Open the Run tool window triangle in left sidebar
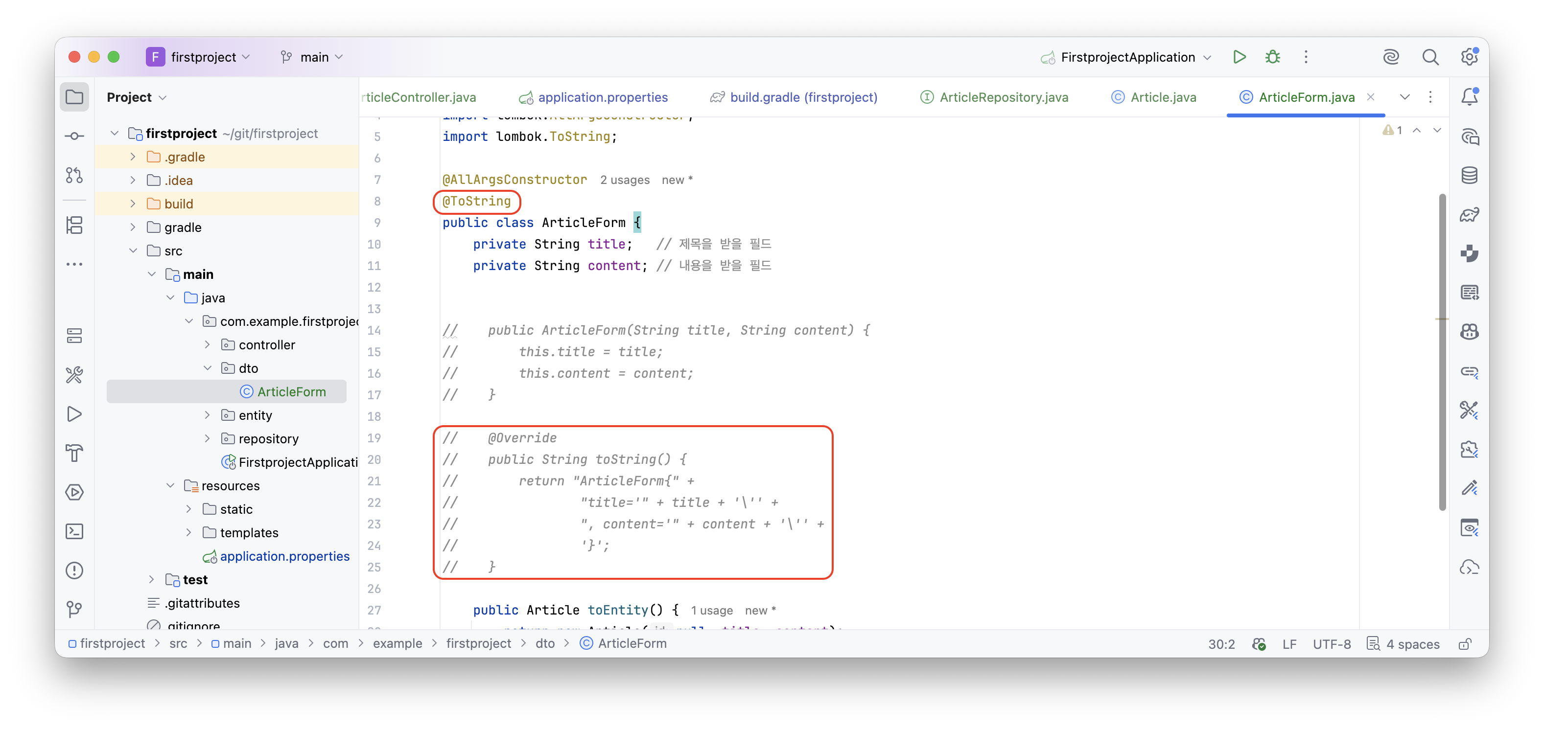The image size is (1544, 730). (x=74, y=414)
